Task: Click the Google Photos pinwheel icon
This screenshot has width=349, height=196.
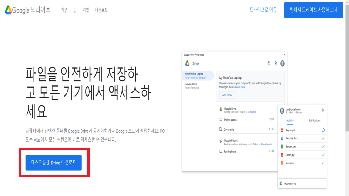Action: tap(221, 141)
